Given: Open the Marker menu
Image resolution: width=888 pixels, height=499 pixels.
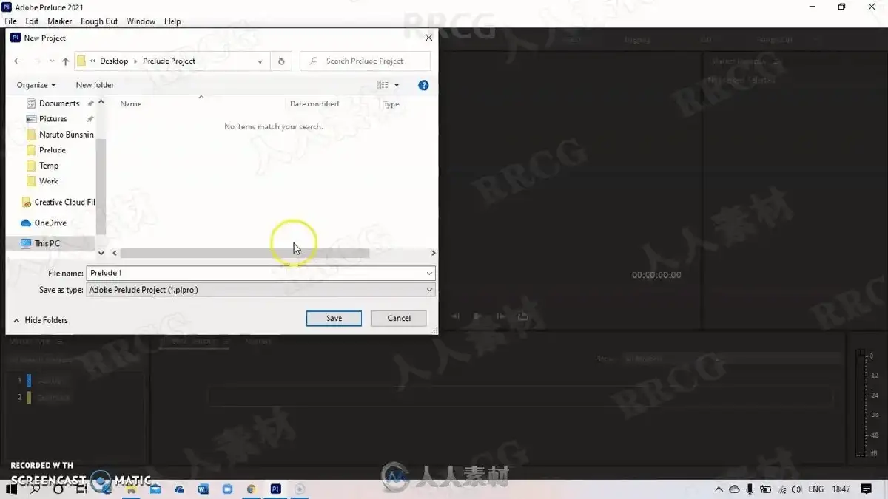Looking at the screenshot, I should (60, 21).
